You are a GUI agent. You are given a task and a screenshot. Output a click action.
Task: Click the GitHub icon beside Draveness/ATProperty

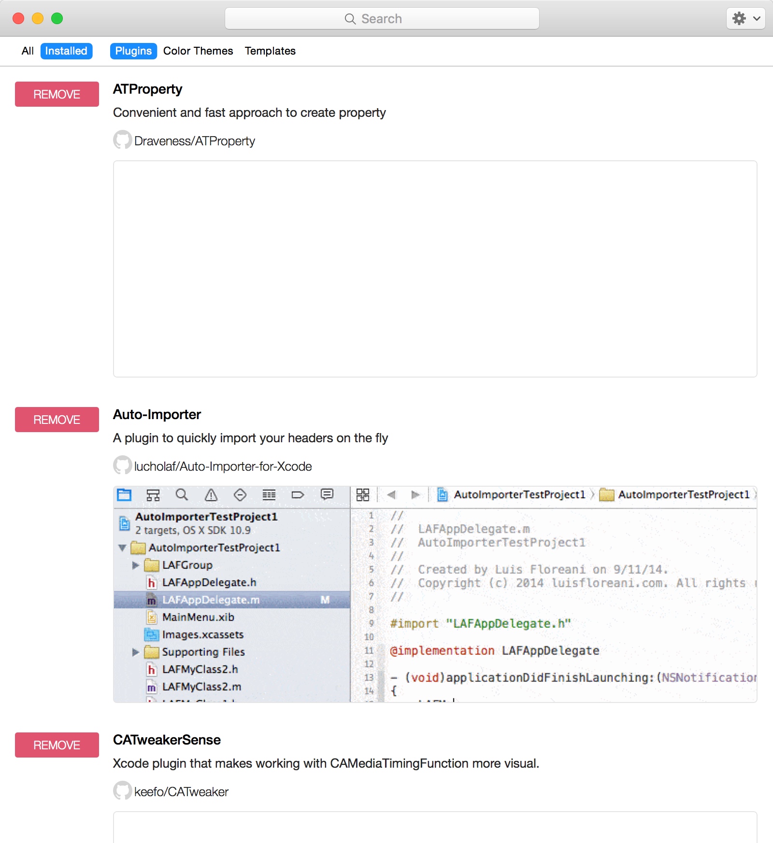tap(122, 140)
